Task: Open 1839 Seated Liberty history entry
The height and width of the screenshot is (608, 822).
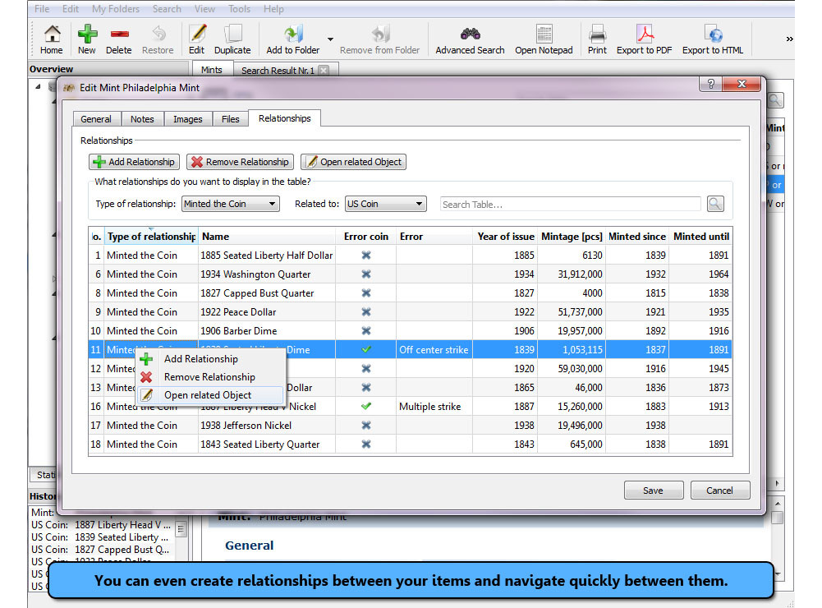Action: pos(102,537)
